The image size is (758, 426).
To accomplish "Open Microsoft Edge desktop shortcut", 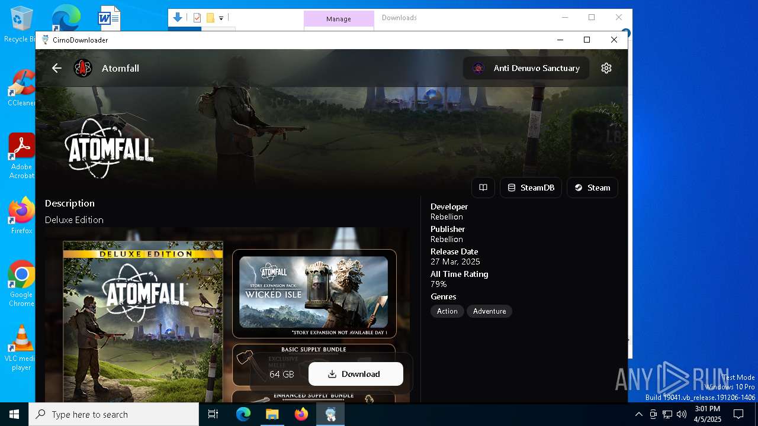I will [65, 18].
